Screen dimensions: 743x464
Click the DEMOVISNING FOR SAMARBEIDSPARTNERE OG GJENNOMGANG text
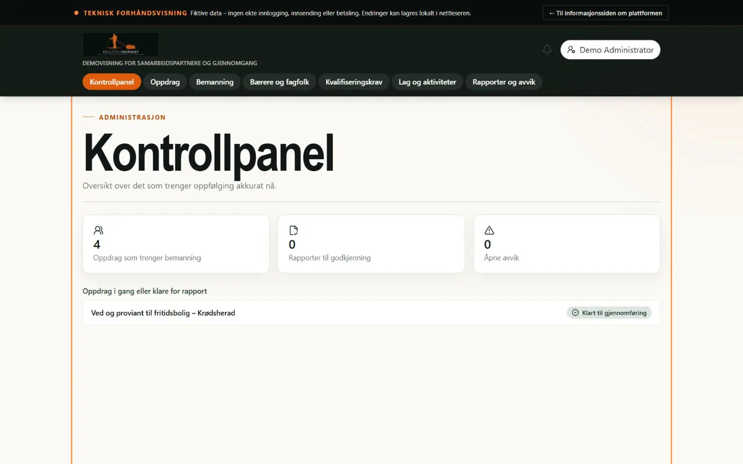click(x=170, y=63)
